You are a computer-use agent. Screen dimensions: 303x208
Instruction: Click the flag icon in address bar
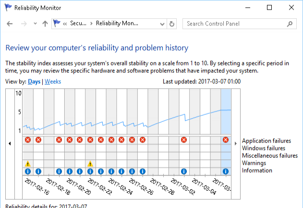[x=57, y=23]
